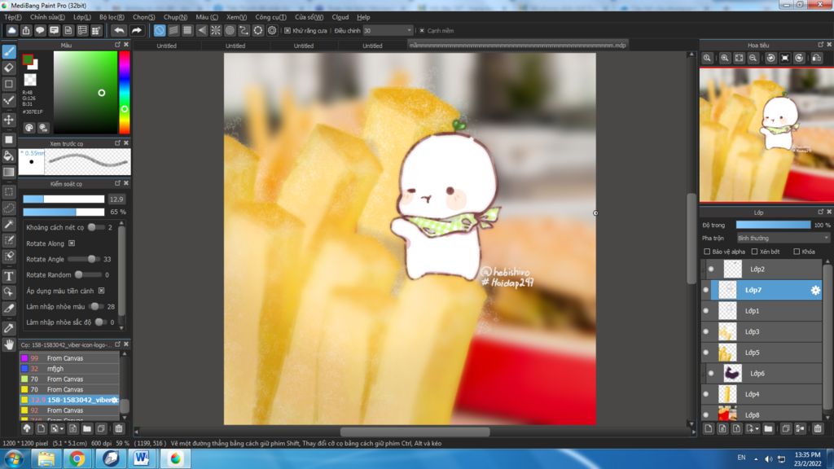Enable the radial snap guide
Viewport: 834px width, 469px height.
click(216, 31)
